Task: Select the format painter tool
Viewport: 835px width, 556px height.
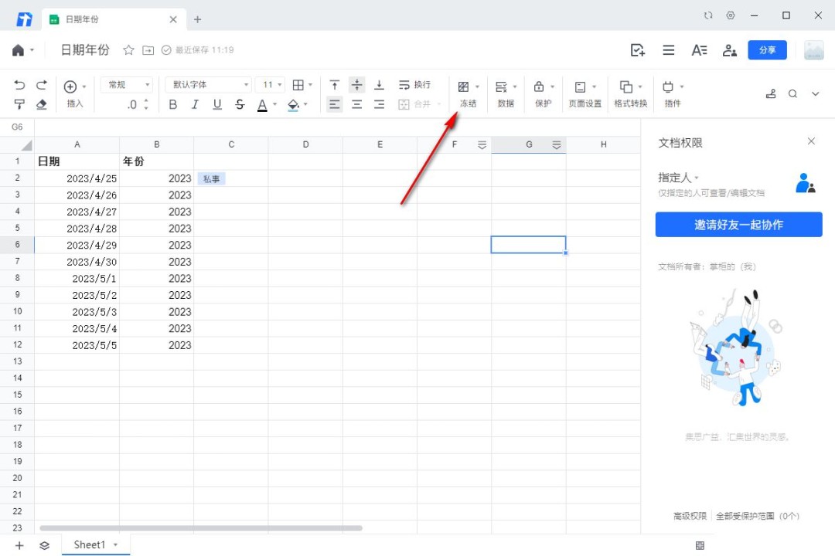Action: (x=20, y=104)
